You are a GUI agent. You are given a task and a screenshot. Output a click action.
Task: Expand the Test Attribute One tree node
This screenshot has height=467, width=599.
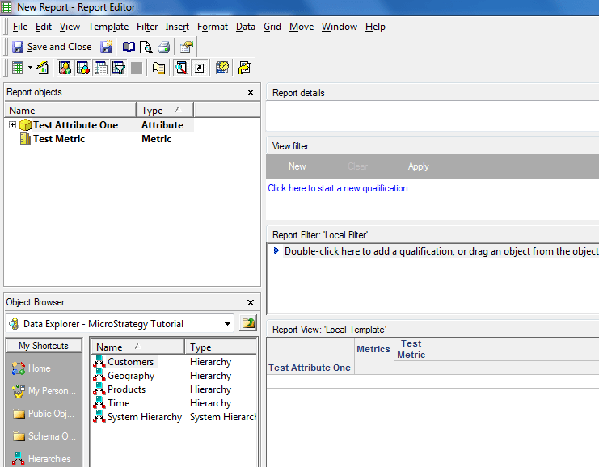coord(12,125)
